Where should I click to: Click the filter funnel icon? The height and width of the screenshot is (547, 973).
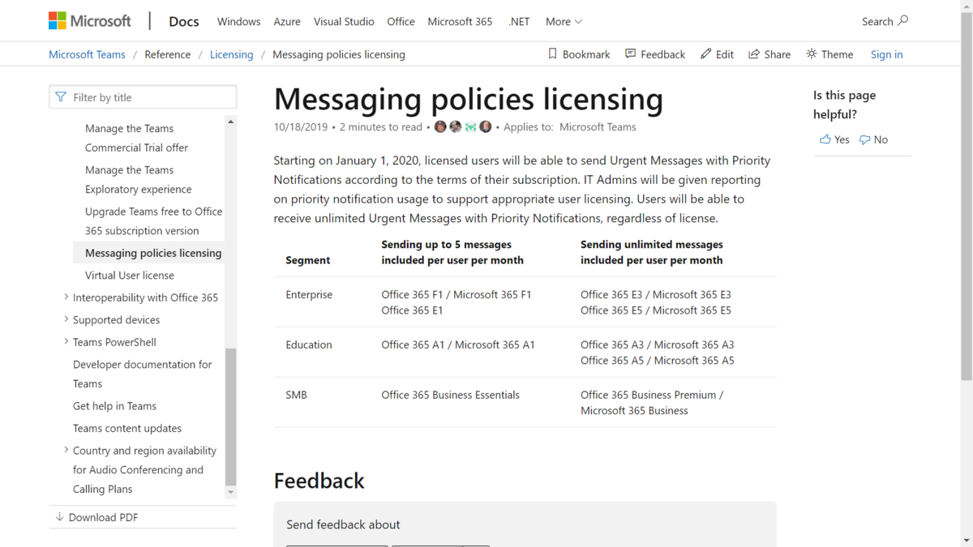pyautogui.click(x=61, y=97)
